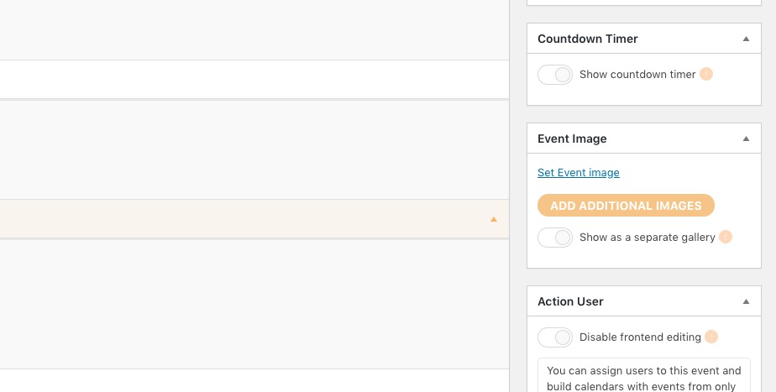This screenshot has height=392, width=776.
Task: Click info icon beside Disable frontend editing
Action: pos(711,337)
